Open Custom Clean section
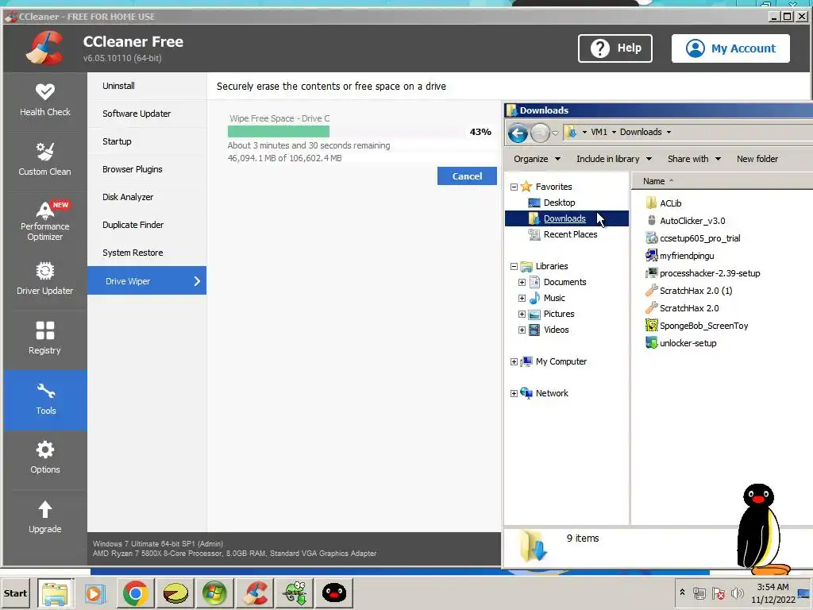 click(x=45, y=159)
